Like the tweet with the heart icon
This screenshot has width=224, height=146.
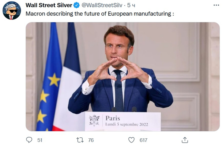pyautogui.click(x=132, y=140)
